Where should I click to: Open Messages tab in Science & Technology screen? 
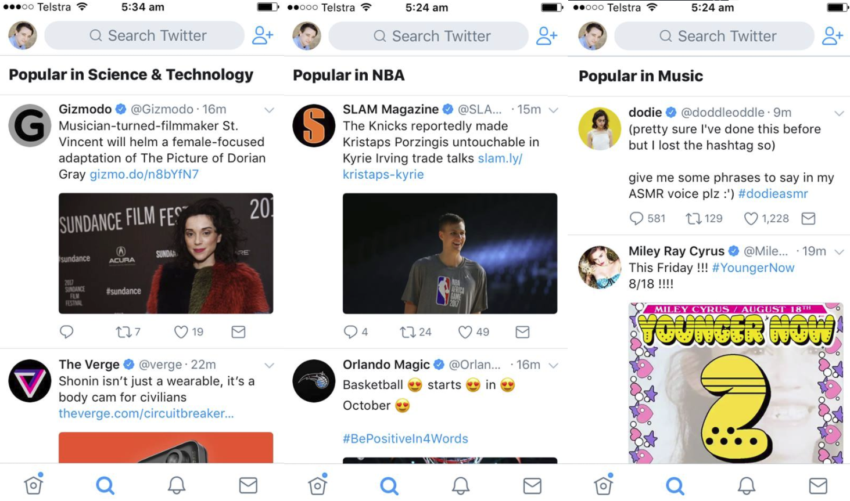pos(248,485)
